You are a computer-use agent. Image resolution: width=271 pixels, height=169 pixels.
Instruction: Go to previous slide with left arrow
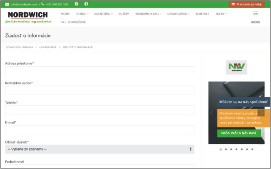point(212,113)
